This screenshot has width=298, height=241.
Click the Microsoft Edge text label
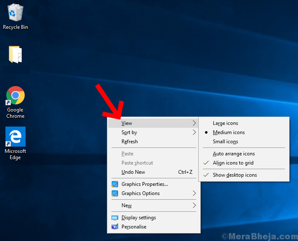(16, 154)
